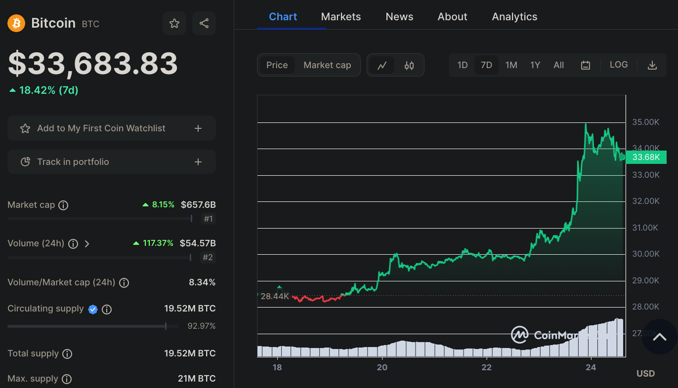Click the 21M BTC max supply value

(197, 379)
